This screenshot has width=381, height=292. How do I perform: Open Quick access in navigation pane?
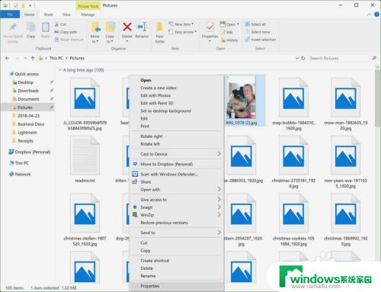pos(27,74)
